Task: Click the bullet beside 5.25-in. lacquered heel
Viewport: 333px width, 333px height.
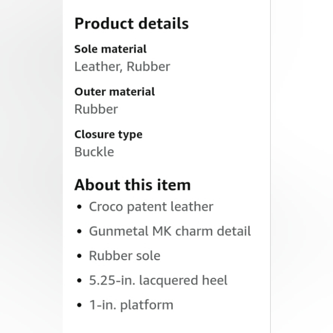Action: pyautogui.click(x=79, y=281)
